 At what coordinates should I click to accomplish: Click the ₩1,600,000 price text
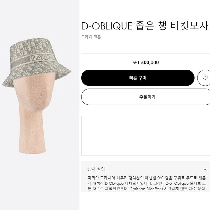(146, 62)
